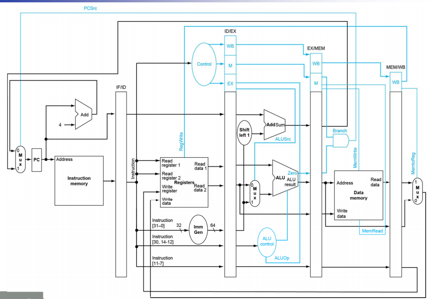Screen dimensions: 438x299
Task: Click the Zero output label
Action: point(292,173)
